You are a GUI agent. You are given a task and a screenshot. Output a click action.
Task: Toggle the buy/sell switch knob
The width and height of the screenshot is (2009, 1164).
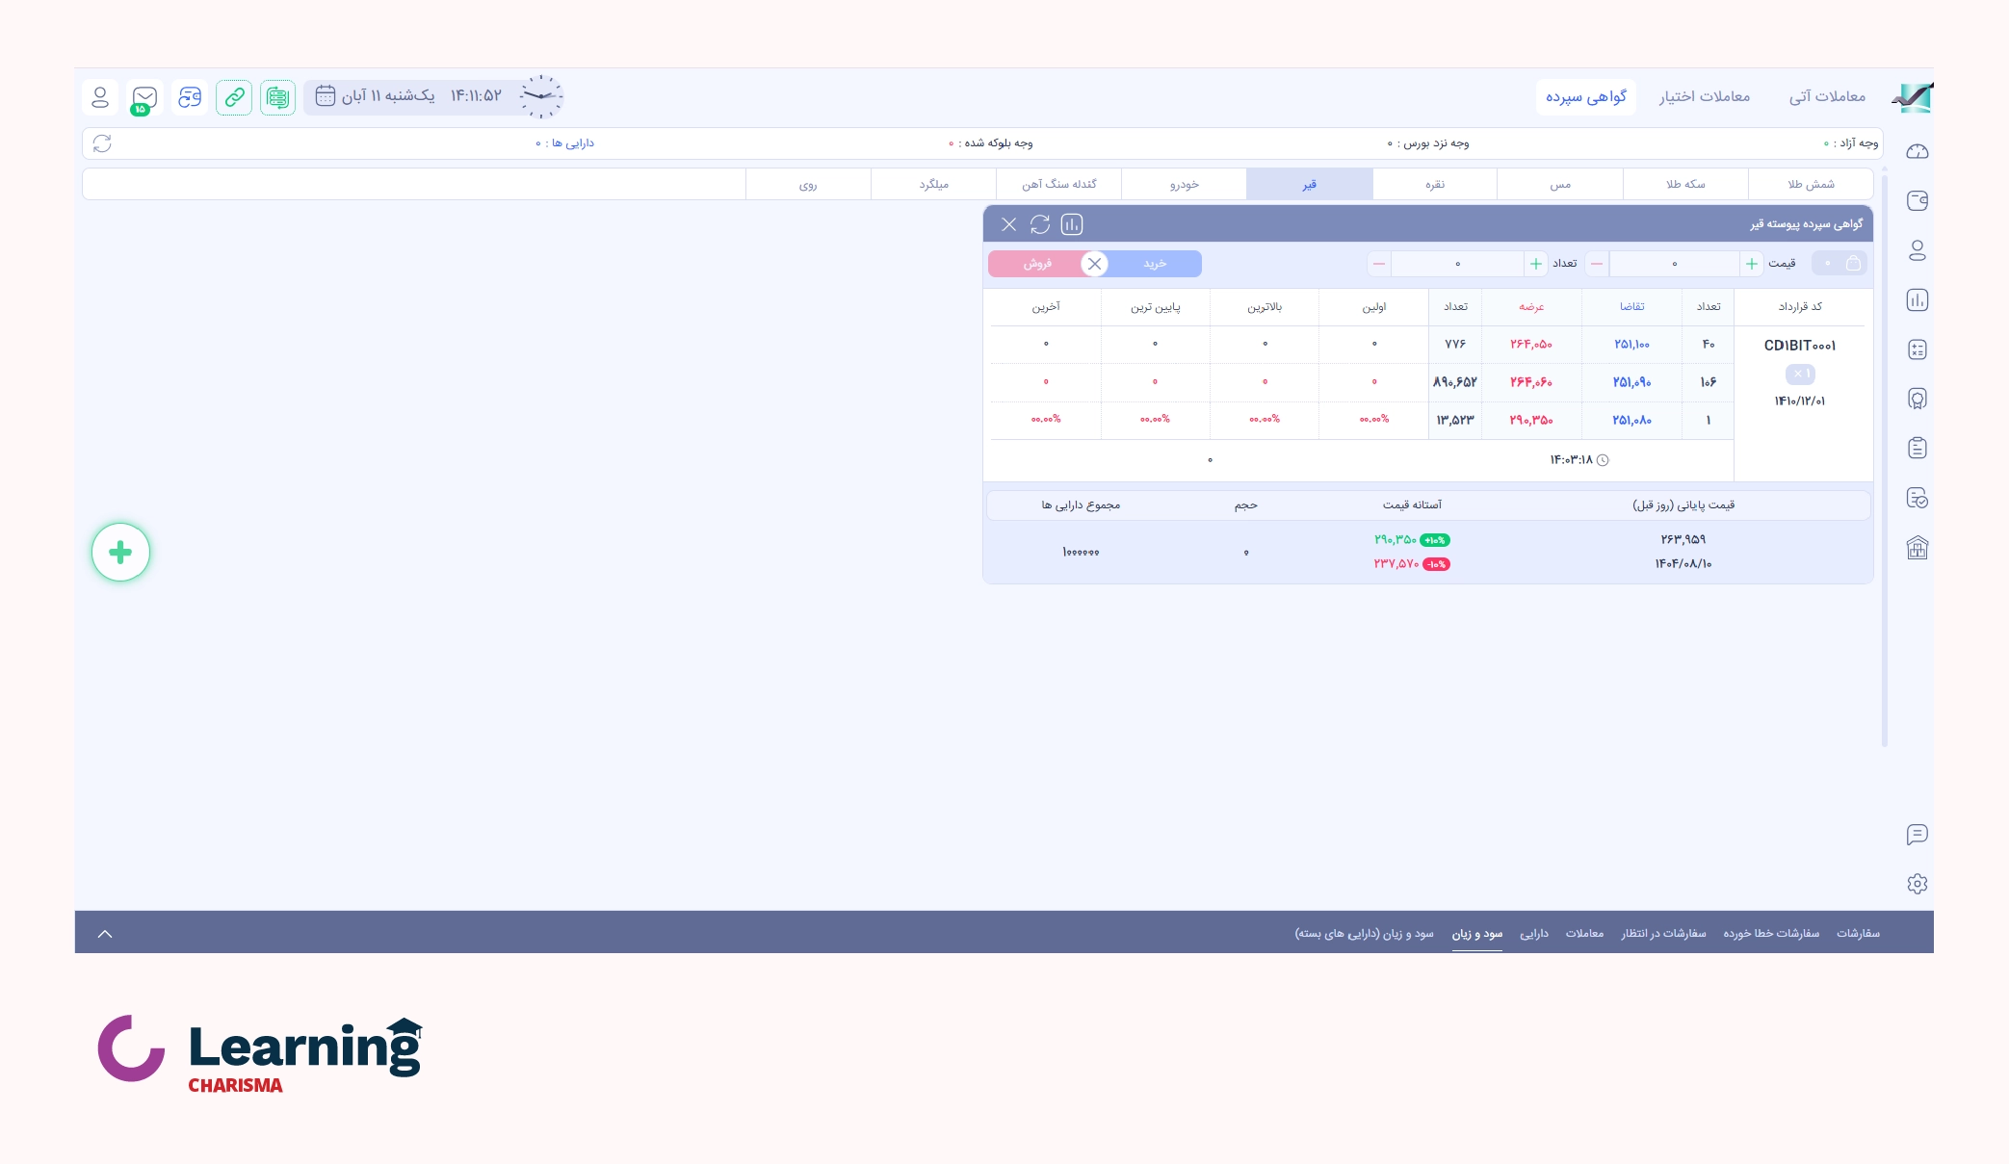point(1094,264)
